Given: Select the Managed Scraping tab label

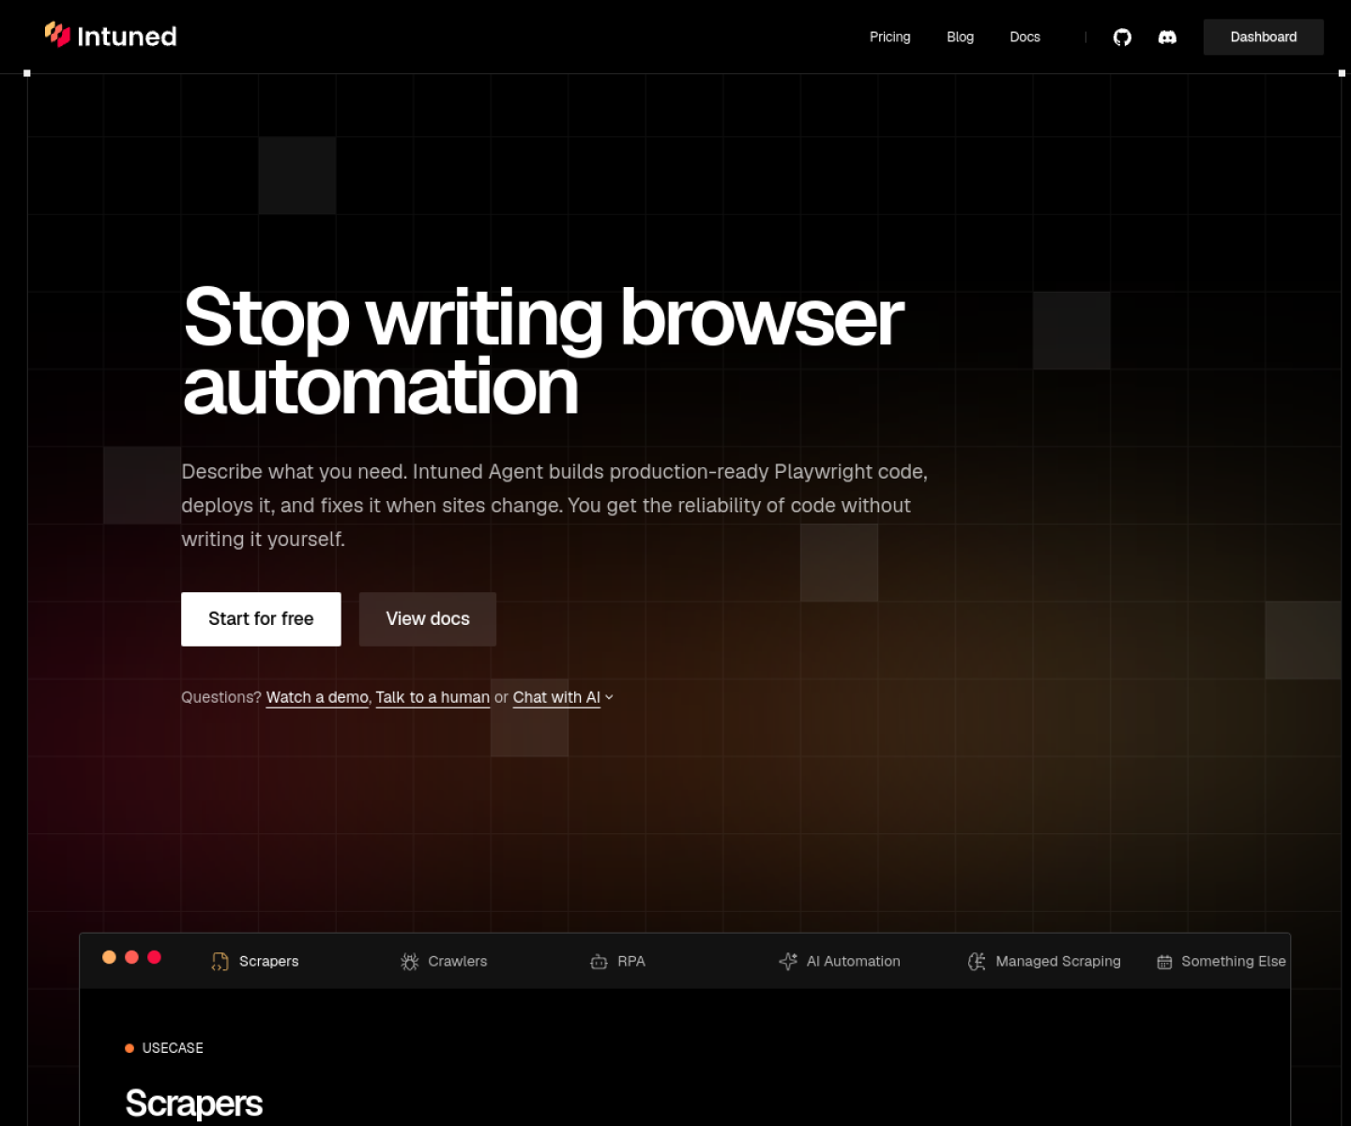Looking at the screenshot, I should pos(1058,961).
